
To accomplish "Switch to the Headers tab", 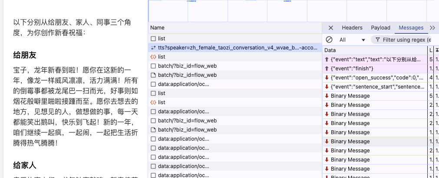I will [x=352, y=28].
